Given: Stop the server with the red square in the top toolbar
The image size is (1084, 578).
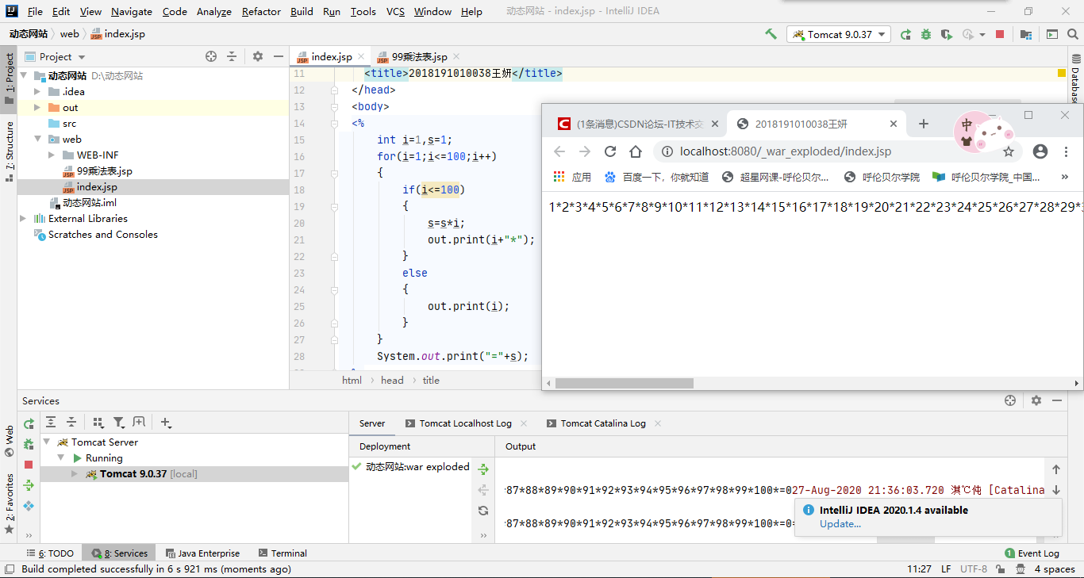Looking at the screenshot, I should point(1000,34).
